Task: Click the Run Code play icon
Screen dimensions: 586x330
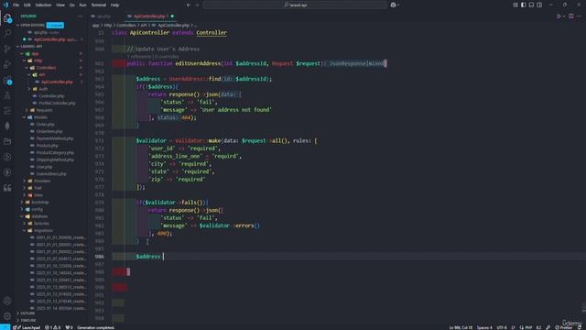Action: coord(559,16)
